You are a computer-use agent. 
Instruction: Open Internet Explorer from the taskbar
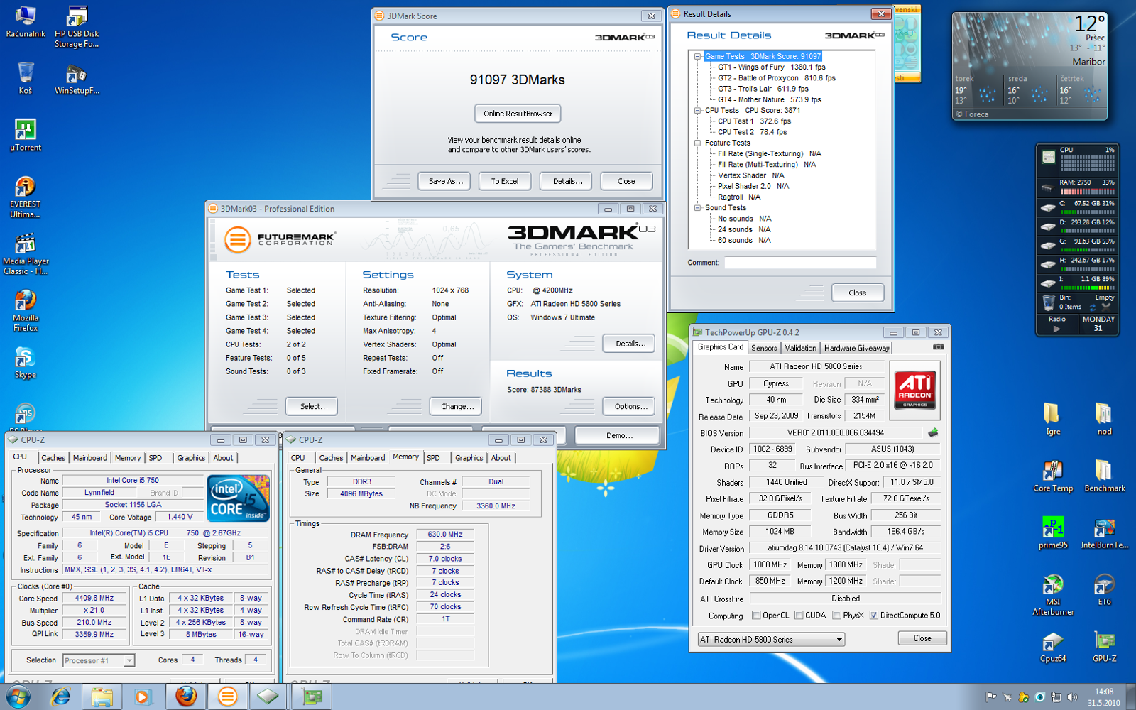[61, 697]
